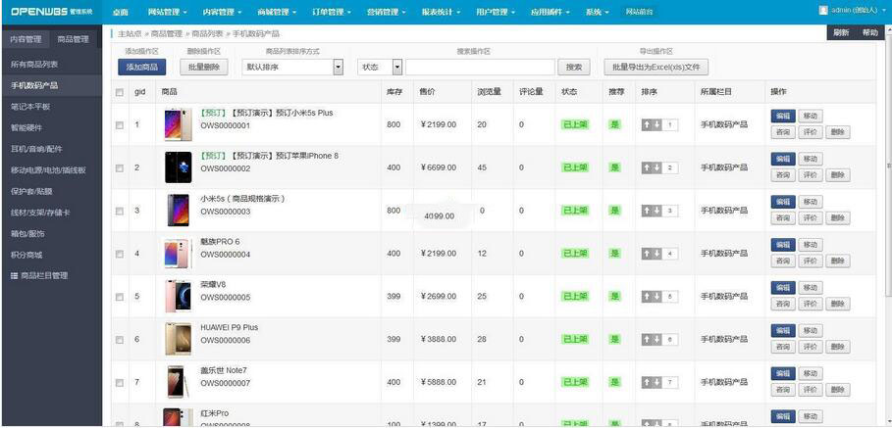The width and height of the screenshot is (892, 428).
Task: Open 默认排序 sort-order dropdown
Action: 293,67
